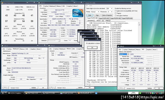Viewport: 165px width, 100px height.
Task: Open Graphics tab in CPU-Z Mainboard window
Action: click(33, 49)
